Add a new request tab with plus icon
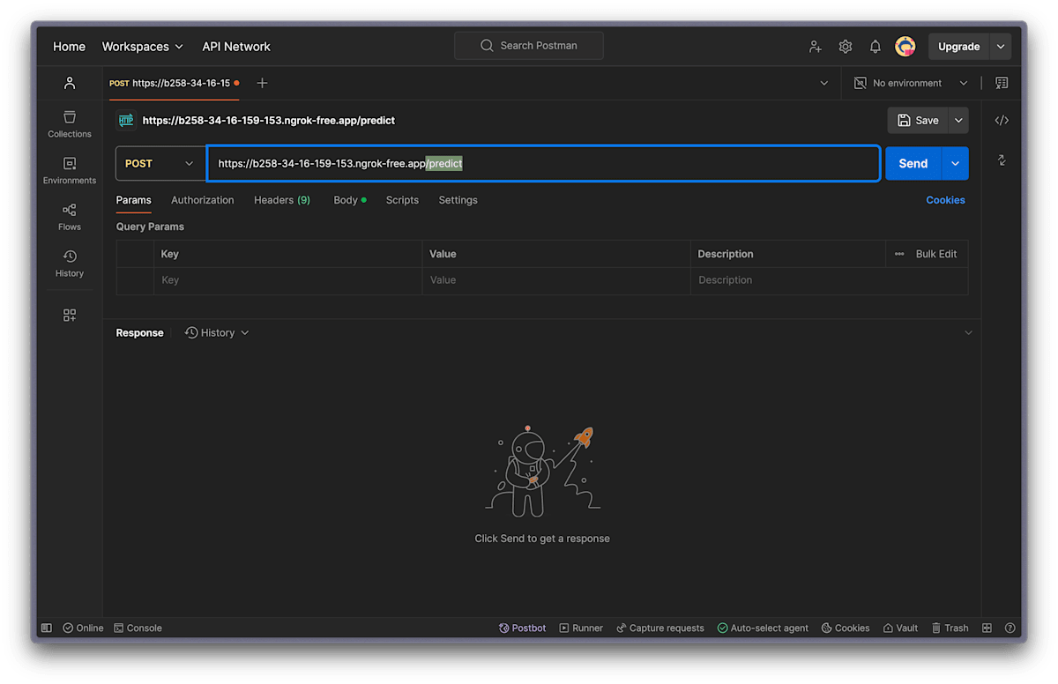The image size is (1058, 684). tap(262, 83)
